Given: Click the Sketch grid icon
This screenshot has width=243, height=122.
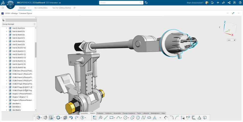Looking at the screenshot, I should pyautogui.click(x=95, y=118).
